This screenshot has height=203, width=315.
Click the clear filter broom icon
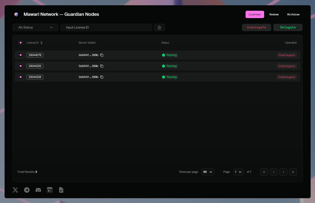coord(159,28)
